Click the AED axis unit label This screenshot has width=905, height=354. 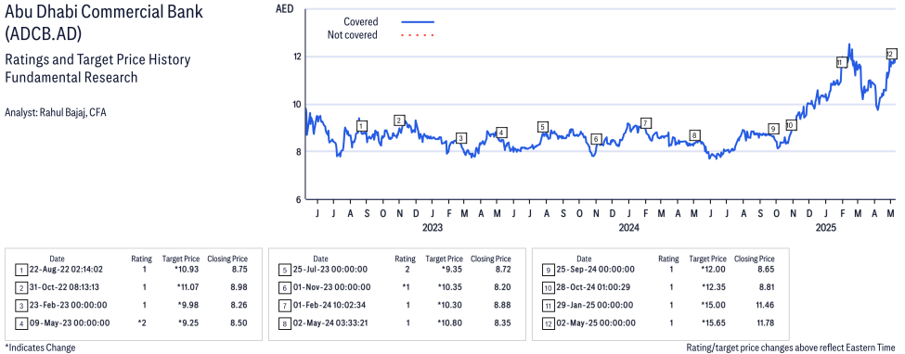tap(285, 8)
